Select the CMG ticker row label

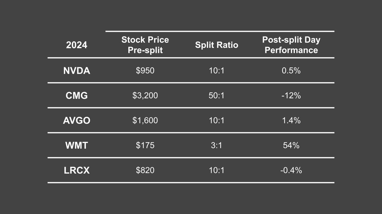tap(77, 96)
